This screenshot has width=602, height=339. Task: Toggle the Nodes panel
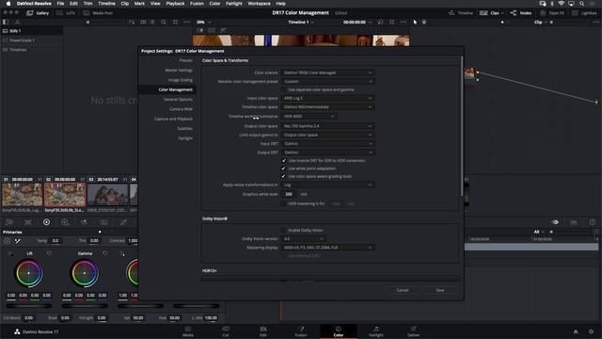(521, 12)
